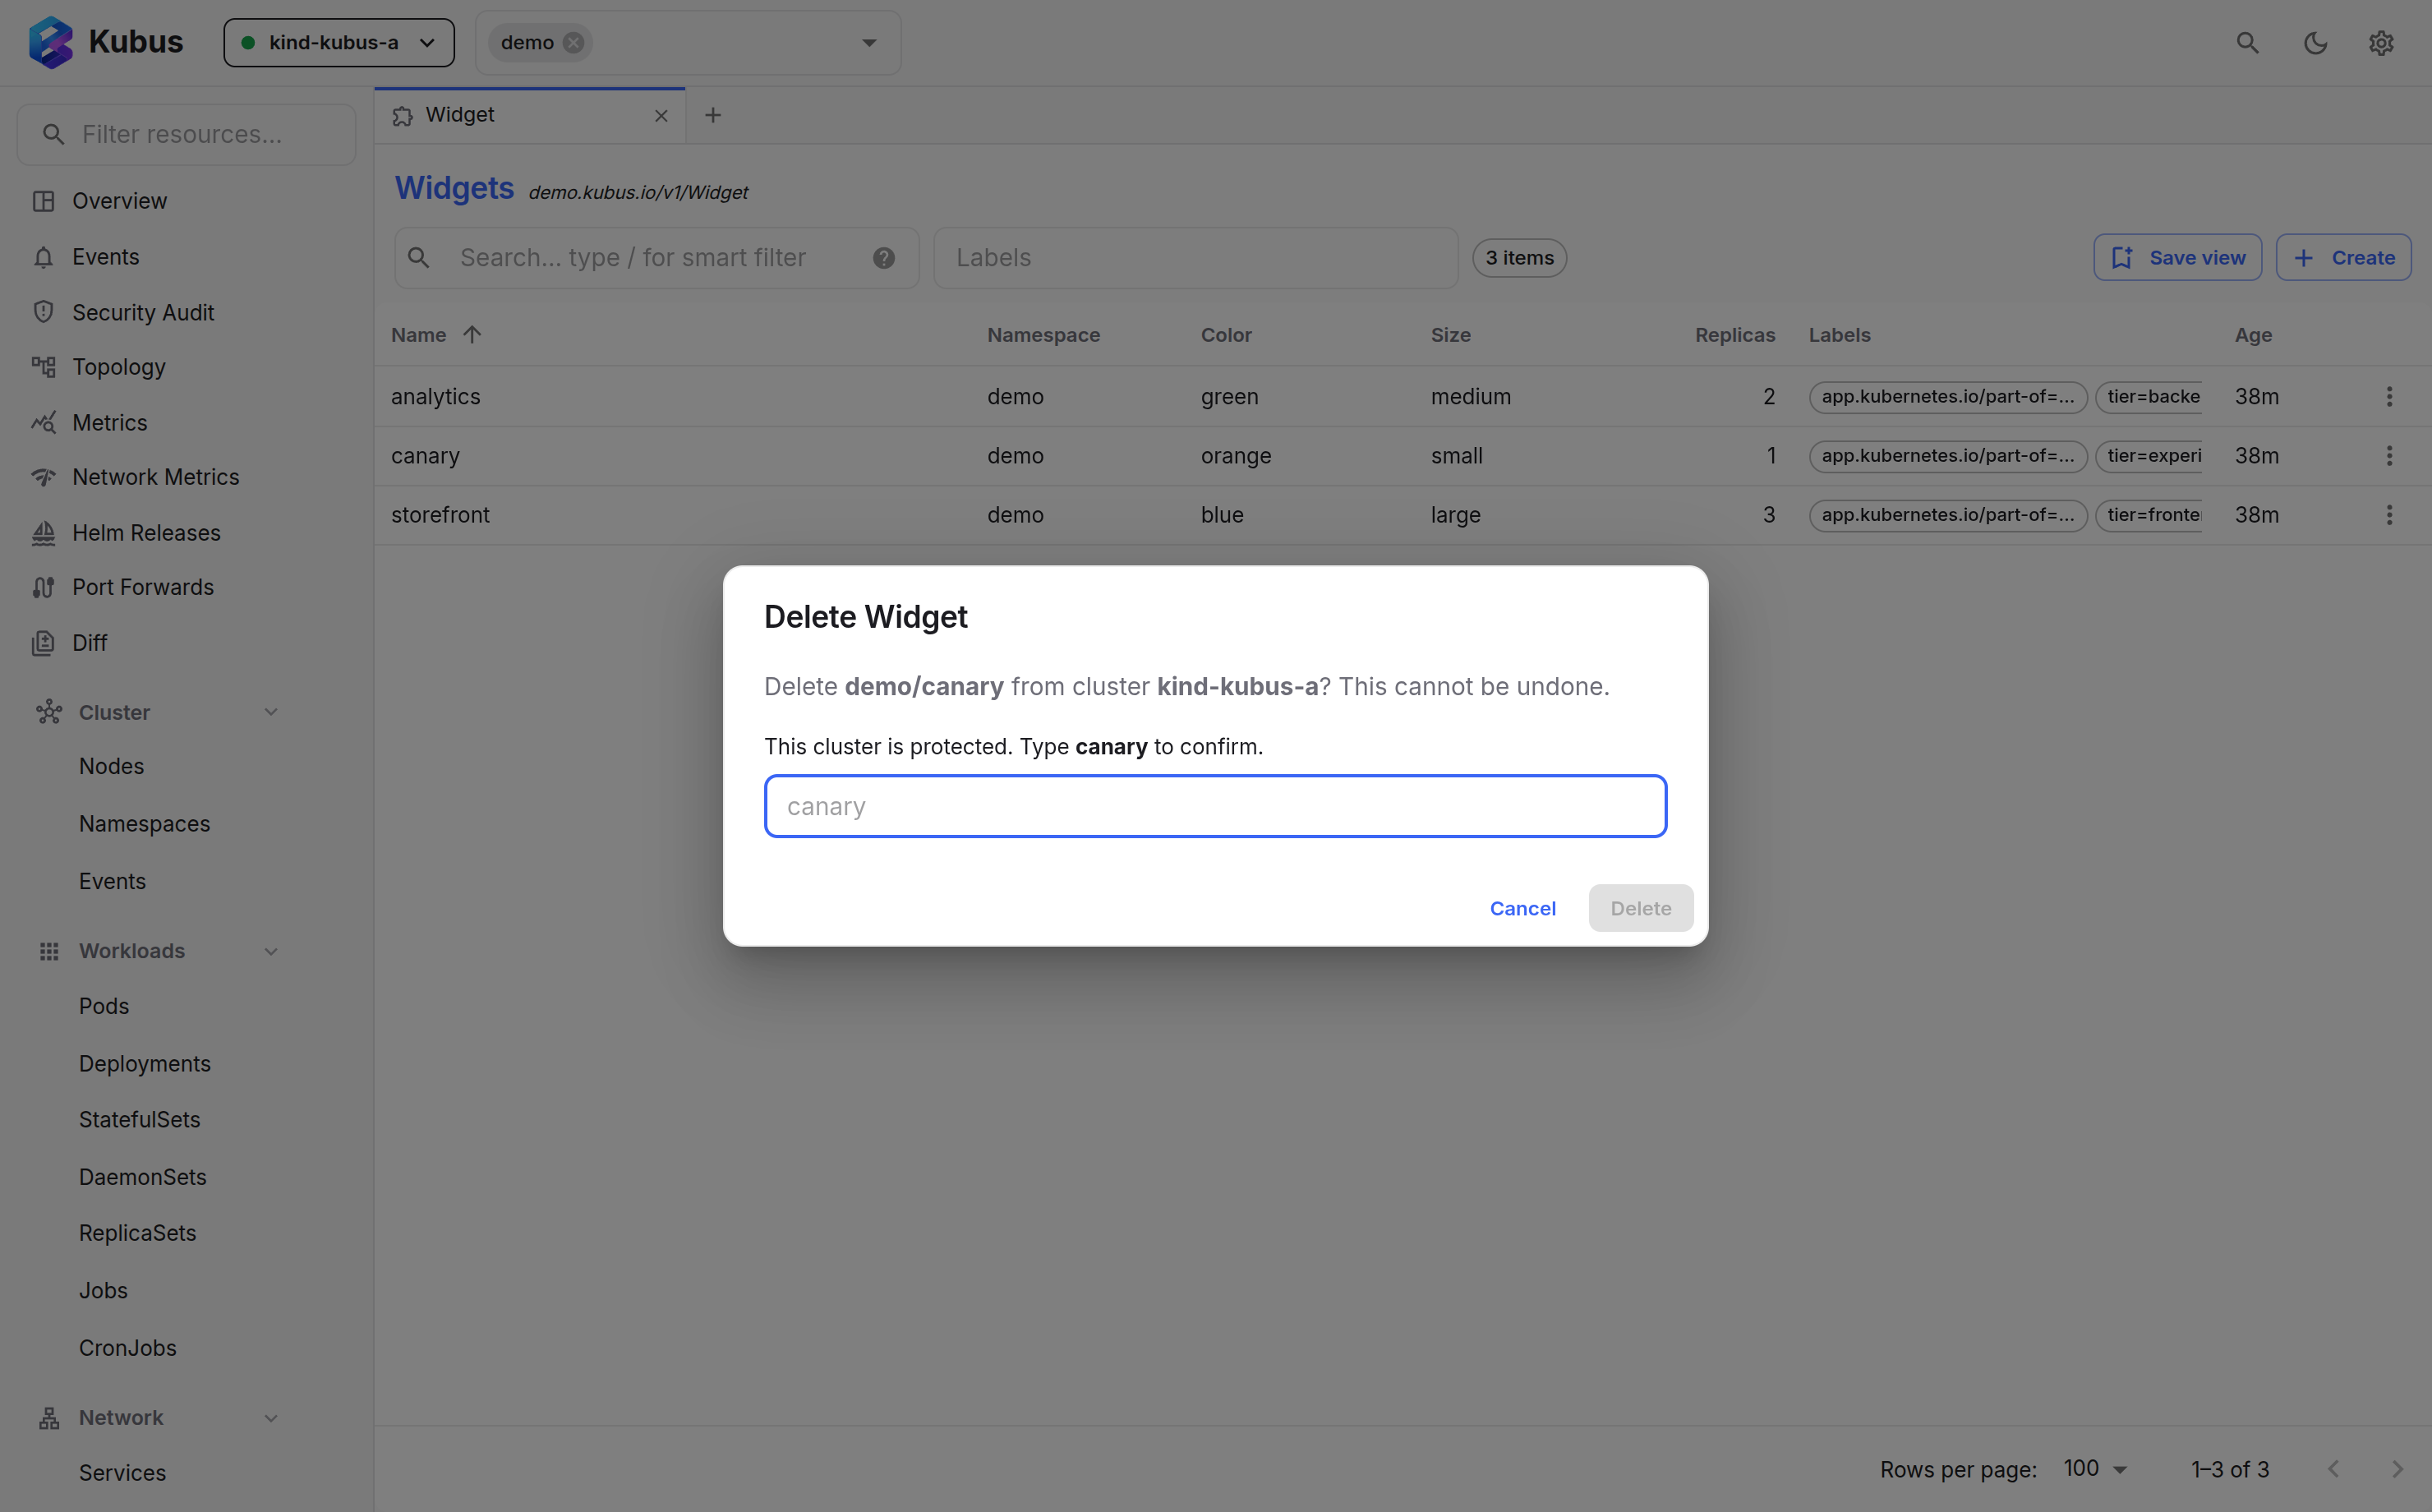2432x1512 pixels.
Task: Open CronJobs list
Action: (x=128, y=1348)
